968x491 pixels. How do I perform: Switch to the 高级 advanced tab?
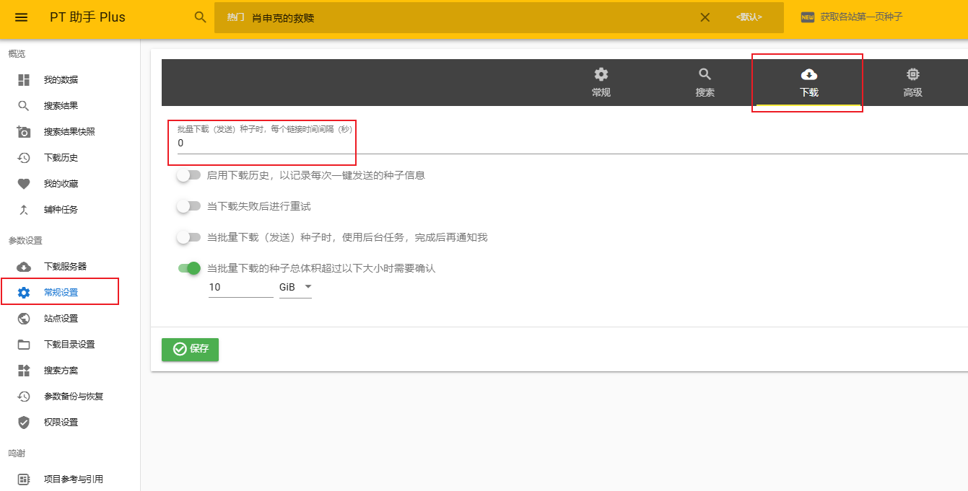(x=912, y=82)
